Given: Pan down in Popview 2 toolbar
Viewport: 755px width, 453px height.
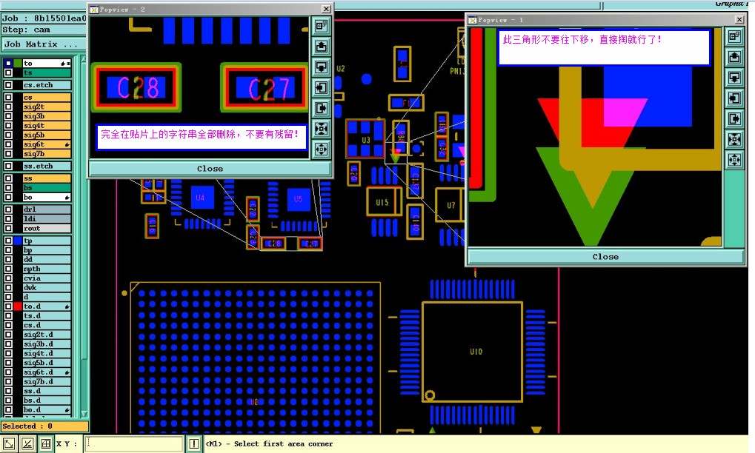Looking at the screenshot, I should [321, 67].
